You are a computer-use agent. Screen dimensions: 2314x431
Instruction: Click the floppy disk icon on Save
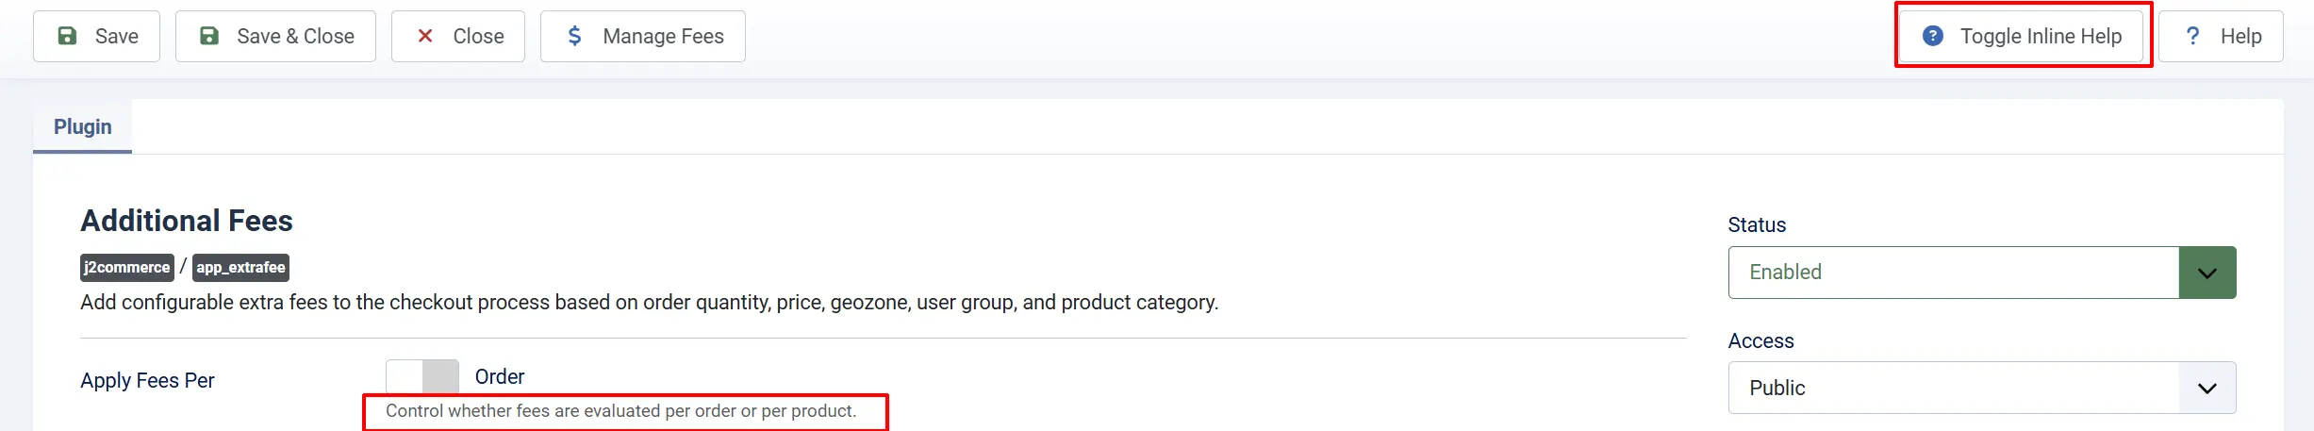[x=67, y=36]
